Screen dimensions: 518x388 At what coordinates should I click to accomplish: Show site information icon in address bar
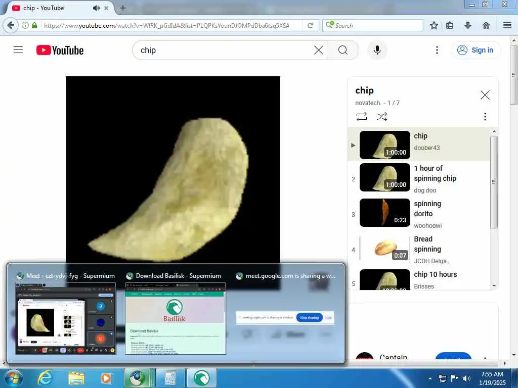[25, 25]
